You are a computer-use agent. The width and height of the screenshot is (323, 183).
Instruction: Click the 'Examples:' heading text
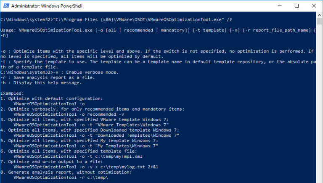[x=12, y=93]
